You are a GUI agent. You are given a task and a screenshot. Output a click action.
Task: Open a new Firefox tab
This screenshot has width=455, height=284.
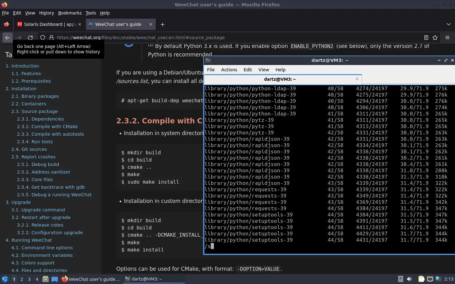[x=162, y=24]
